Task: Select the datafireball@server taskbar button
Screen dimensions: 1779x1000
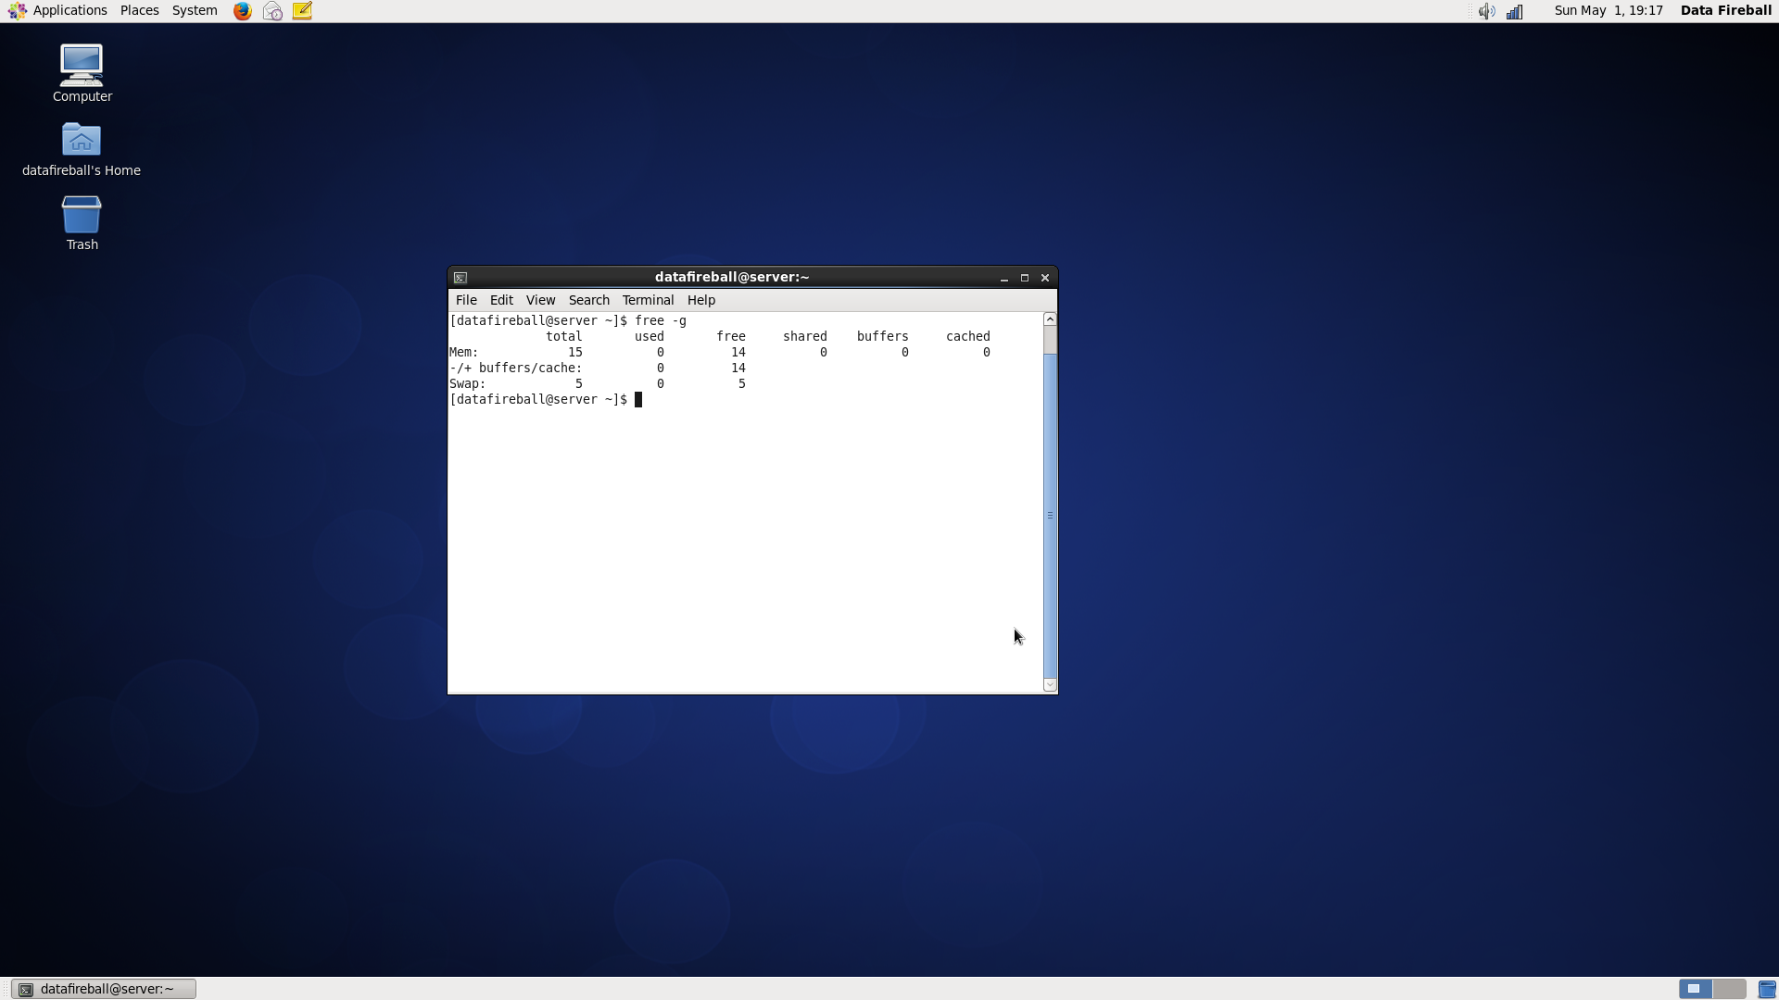Action: coord(102,988)
